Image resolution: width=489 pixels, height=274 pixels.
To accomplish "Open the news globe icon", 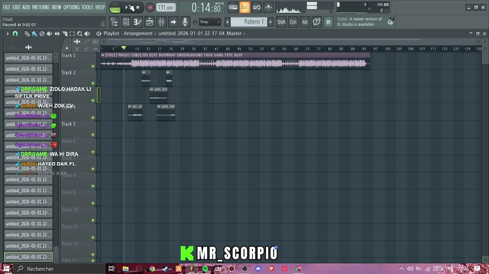I will 390,22.
